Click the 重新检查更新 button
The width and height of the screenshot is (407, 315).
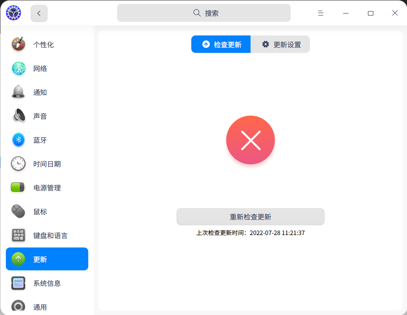(251, 217)
